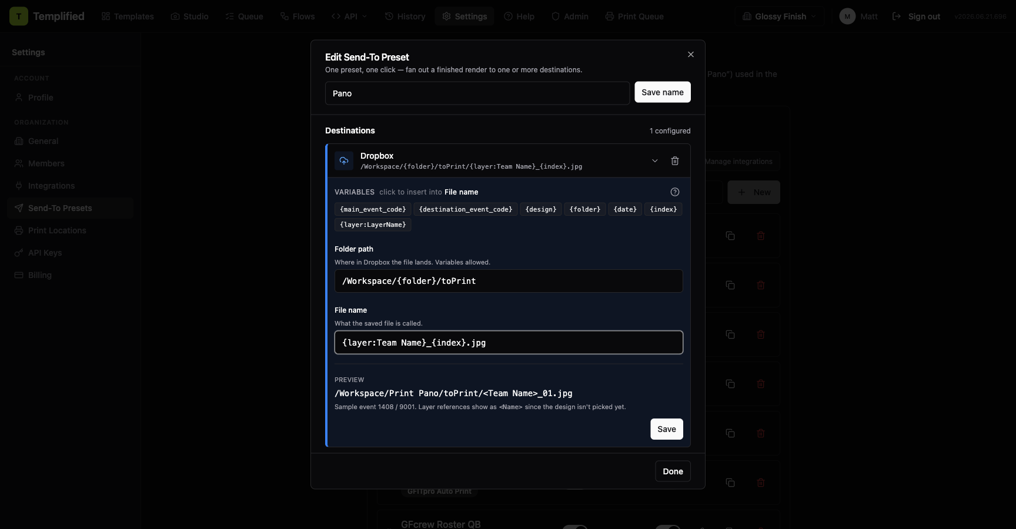Collapse the Dropbox destination chevron
The height and width of the screenshot is (529, 1016).
pos(655,161)
